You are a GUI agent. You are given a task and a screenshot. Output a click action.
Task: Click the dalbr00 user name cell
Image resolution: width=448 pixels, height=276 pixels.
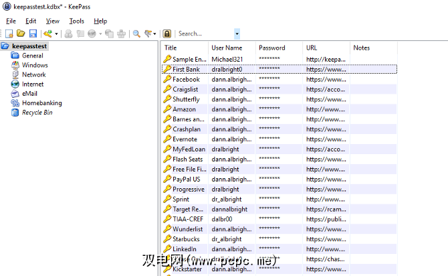tap(222, 219)
